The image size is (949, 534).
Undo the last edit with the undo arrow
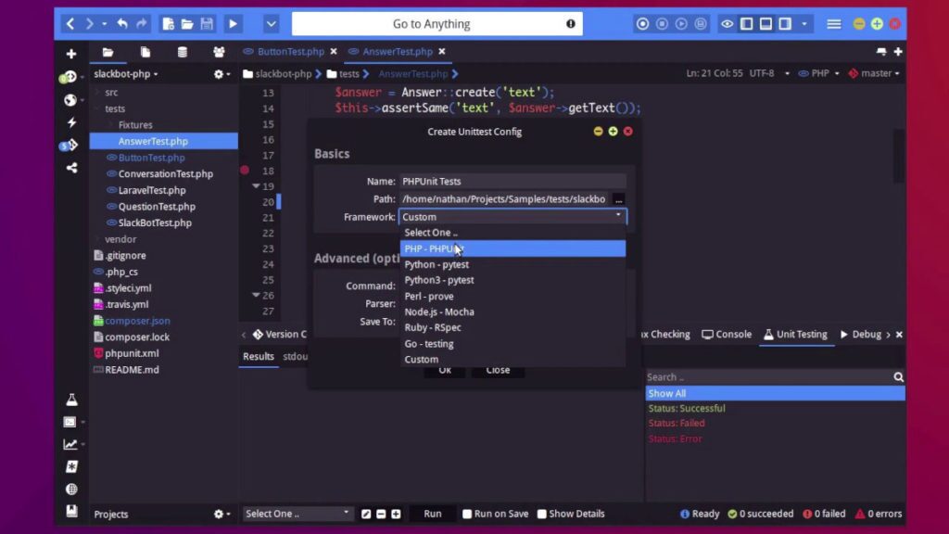(121, 23)
